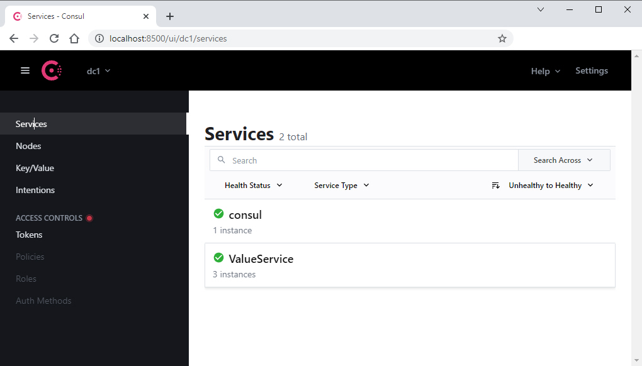Select Services in the sidebar
The width and height of the screenshot is (642, 366).
pyautogui.click(x=93, y=123)
